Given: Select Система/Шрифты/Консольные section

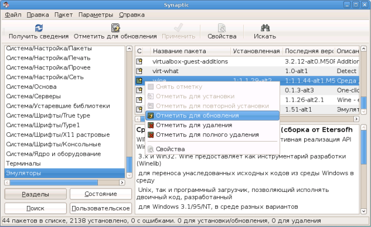Looking at the screenshot, I should [64, 145].
